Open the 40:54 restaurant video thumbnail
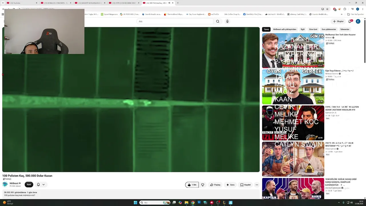This screenshot has height=206, width=366. click(x=293, y=159)
